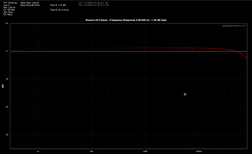Click the 'Meas Stop: 80,0 KHz' text
Screen dimensions: 252x154
click(30, 5)
